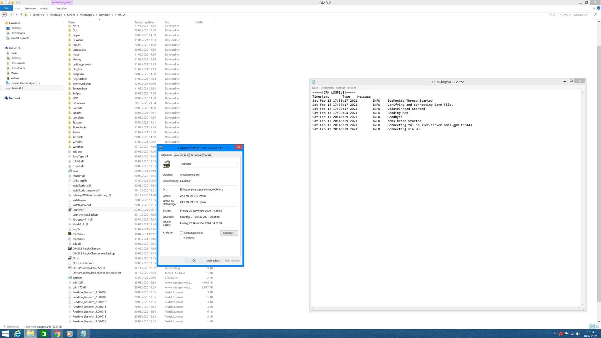Click the Erweitert... button
Viewport: 601px width, 338px height.
coord(229,233)
